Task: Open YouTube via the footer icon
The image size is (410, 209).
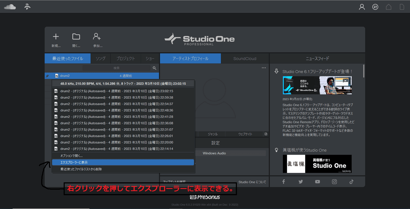Action: (x=317, y=181)
